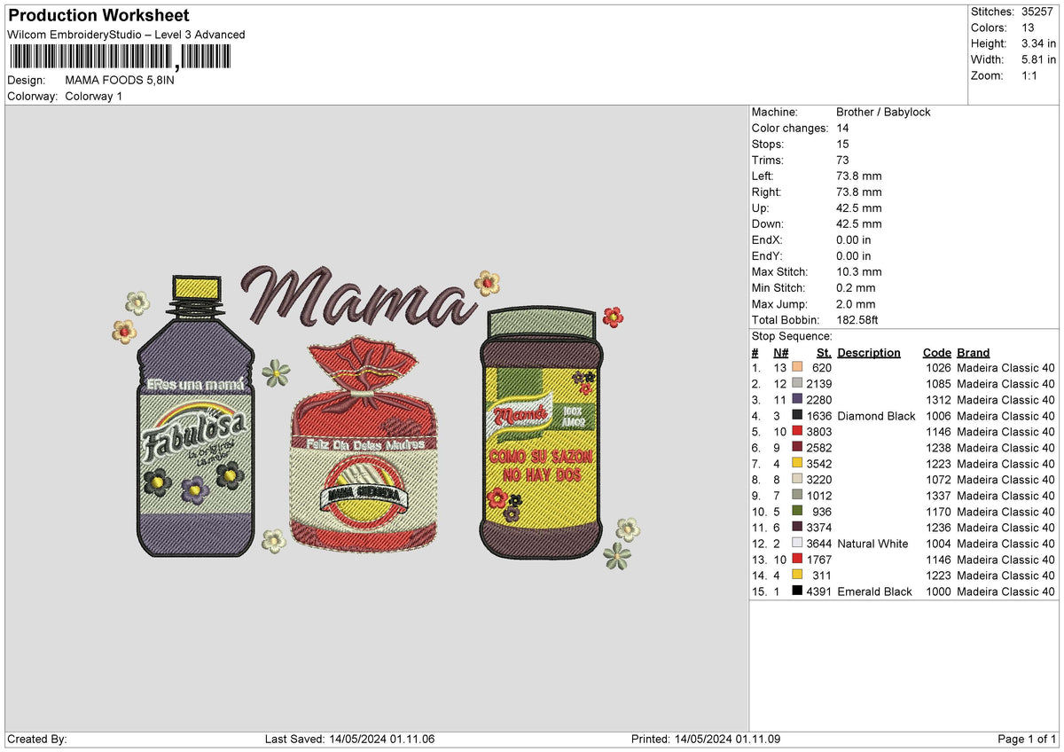Click the stitch count '4391' in row 15

tap(819, 591)
